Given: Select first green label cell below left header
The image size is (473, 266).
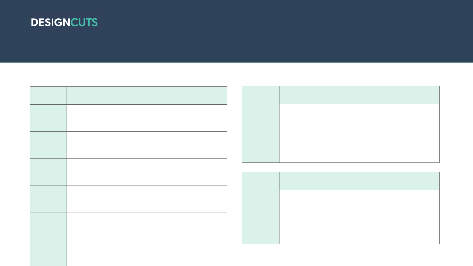Looking at the screenshot, I should 48,118.
